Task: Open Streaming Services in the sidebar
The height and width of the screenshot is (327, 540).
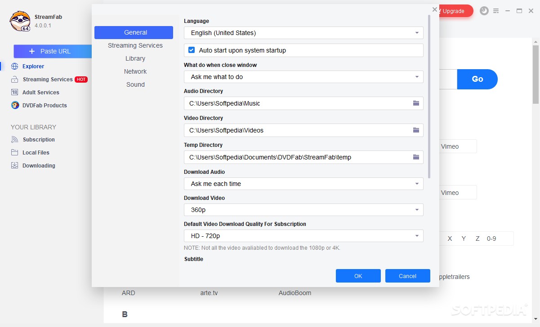Action: (48, 80)
